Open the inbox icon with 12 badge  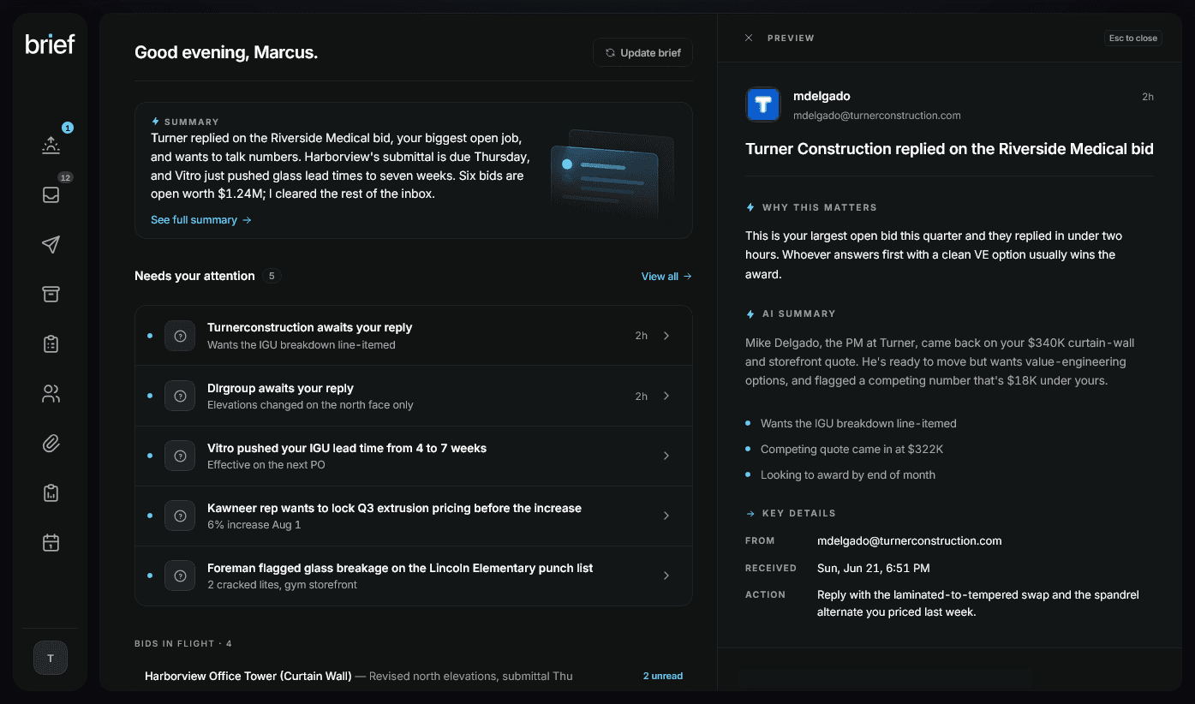click(x=51, y=194)
